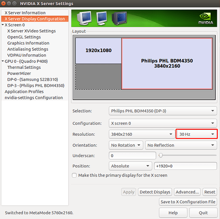Screen dimensions: 220x219
Task: Click the position offset field +1920+0
Action: 185,166
